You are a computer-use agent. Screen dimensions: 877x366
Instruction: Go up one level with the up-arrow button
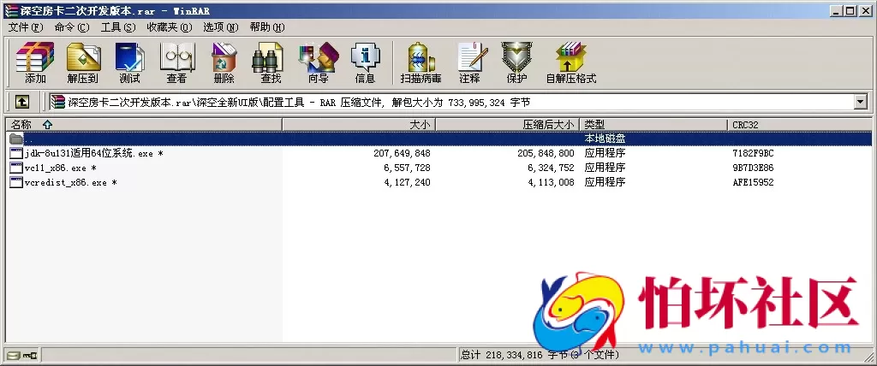(x=21, y=102)
